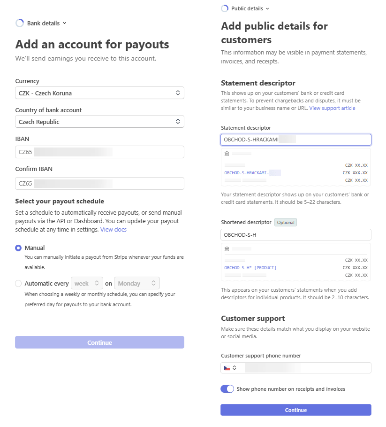The image size is (386, 427).
Task: Select the Automatic every payout option
Action: tap(18, 283)
